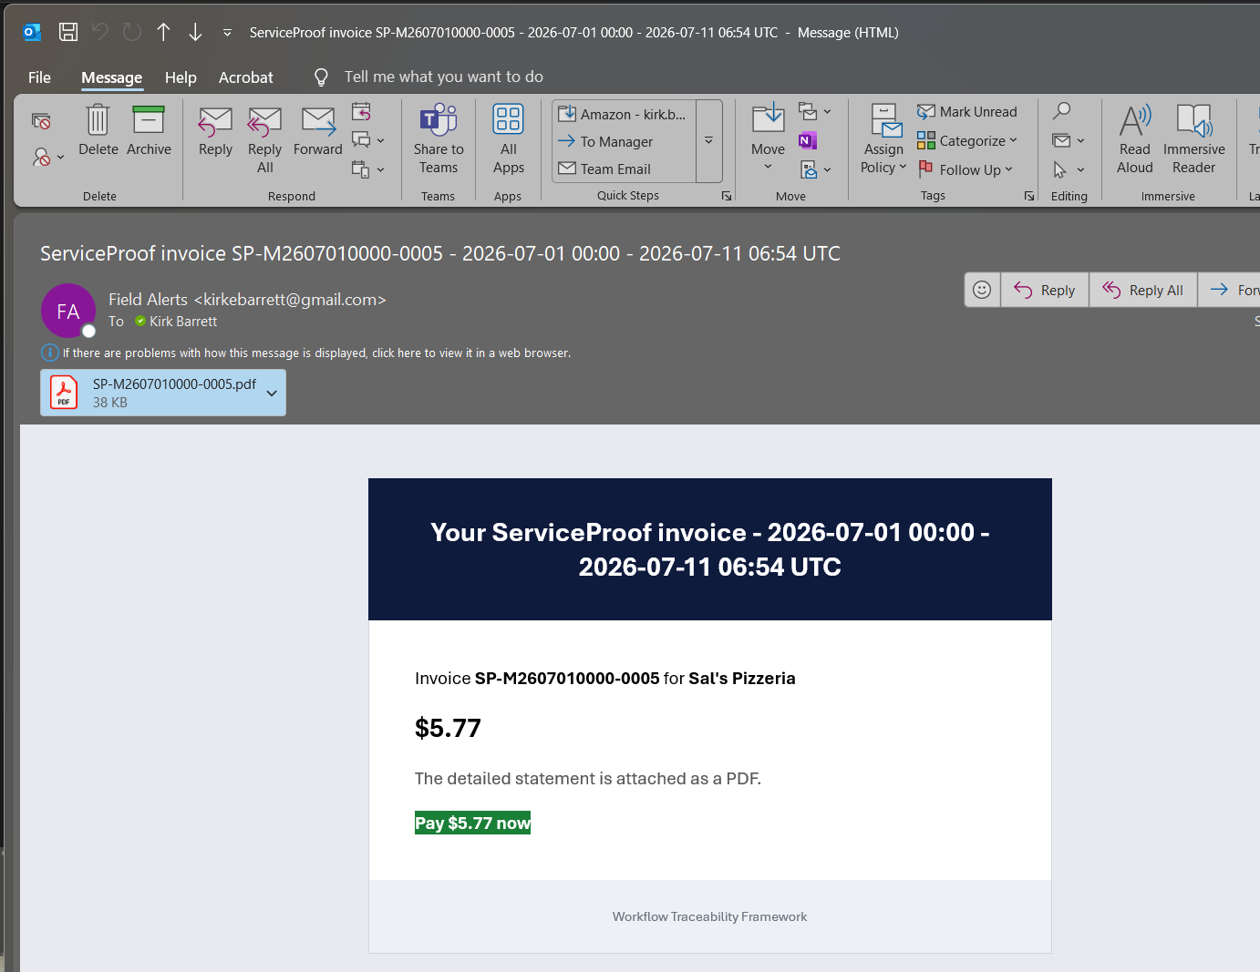Viewport: 1260px width, 972px height.
Task: Switch to the Help tab
Action: (x=181, y=77)
